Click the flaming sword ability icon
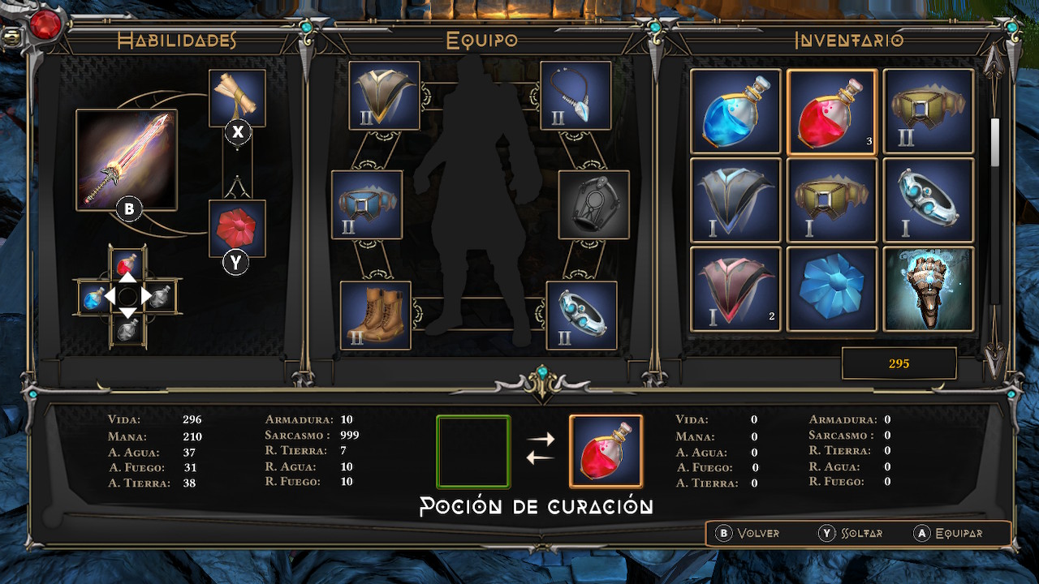The image size is (1039, 584). (x=126, y=161)
